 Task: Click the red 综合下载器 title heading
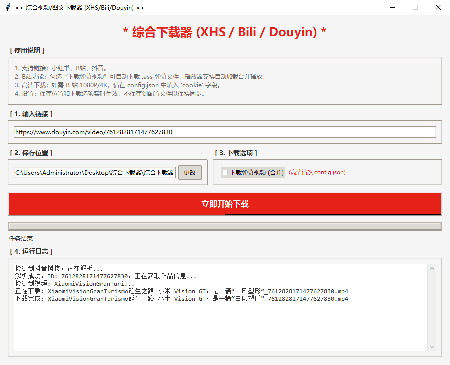click(225, 32)
